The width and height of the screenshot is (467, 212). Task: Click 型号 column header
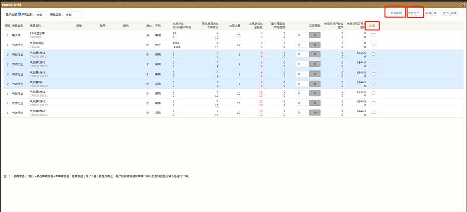pos(103,26)
